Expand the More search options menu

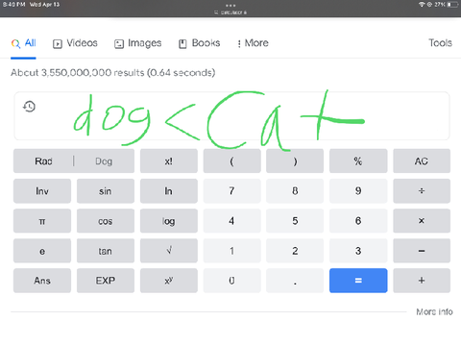point(253,43)
